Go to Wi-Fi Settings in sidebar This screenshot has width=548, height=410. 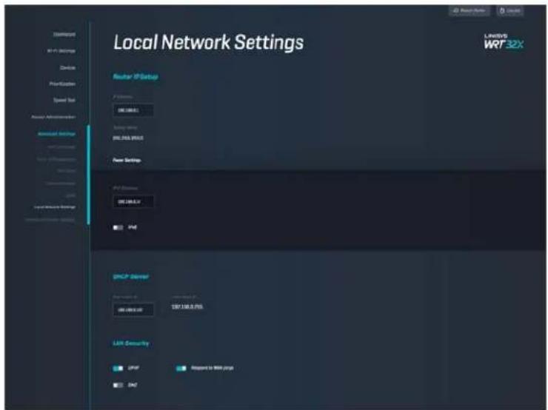coord(61,51)
